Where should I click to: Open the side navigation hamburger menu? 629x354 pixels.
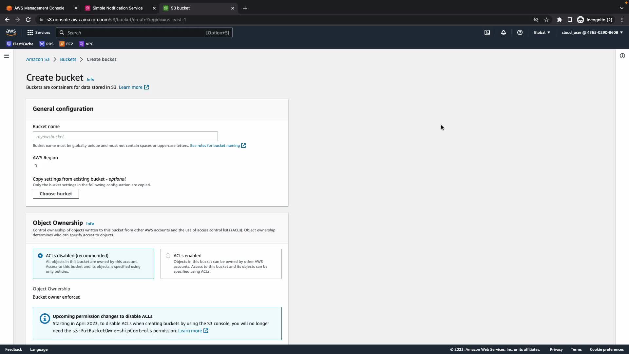point(7,56)
